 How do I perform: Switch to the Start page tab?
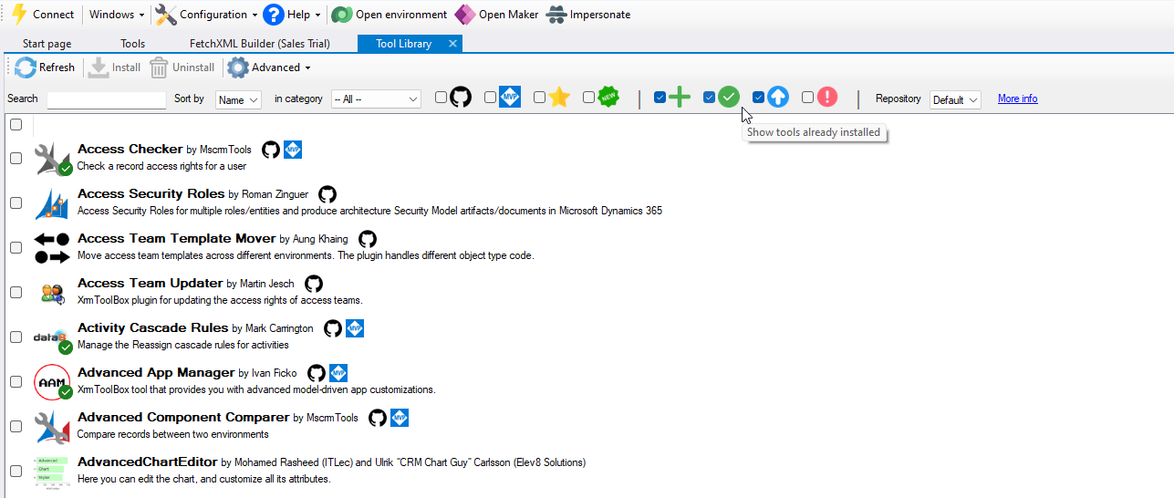tap(47, 44)
